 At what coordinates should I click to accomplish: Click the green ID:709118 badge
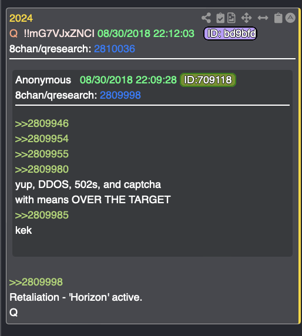coord(208,80)
